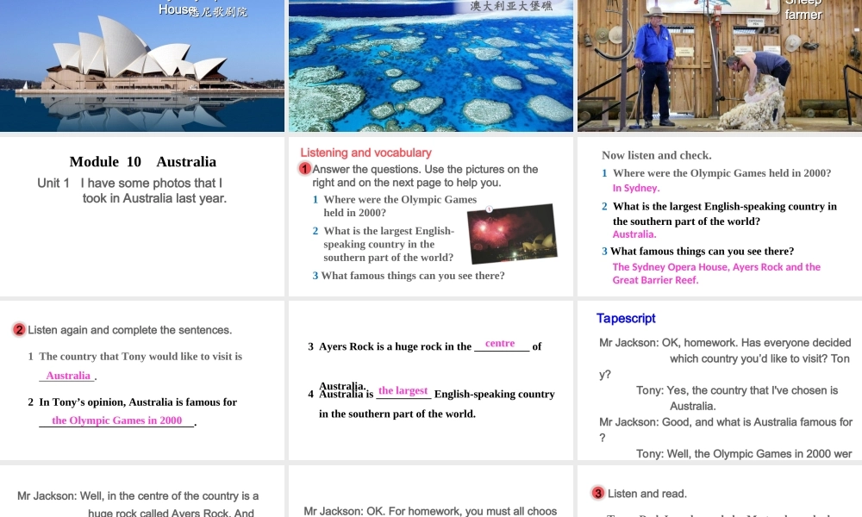Click the 'Listening and vocabulary' heading
The image size is (862, 517).
coord(365,153)
